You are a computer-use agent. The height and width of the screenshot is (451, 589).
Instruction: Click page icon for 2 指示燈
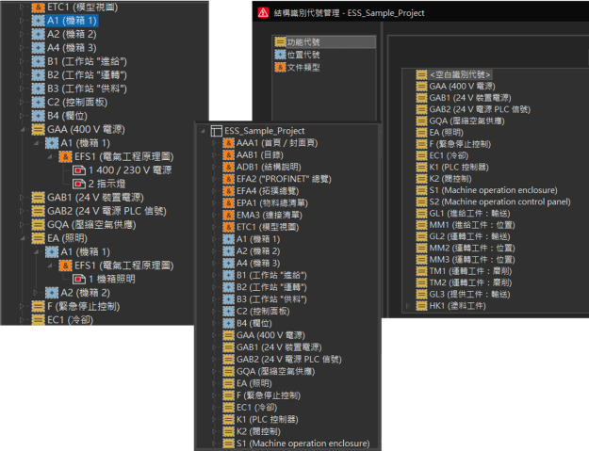[78, 184]
